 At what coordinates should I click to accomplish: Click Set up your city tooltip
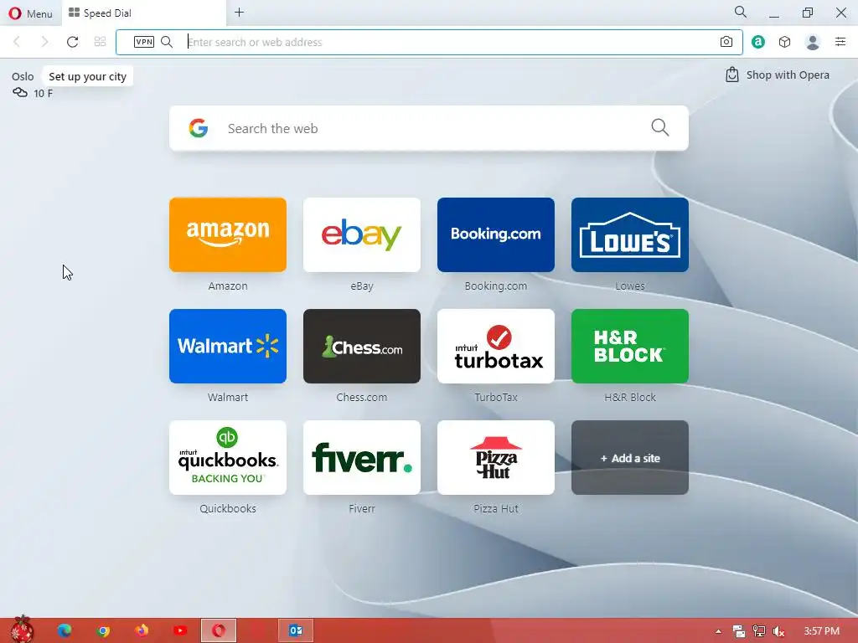[87, 76]
